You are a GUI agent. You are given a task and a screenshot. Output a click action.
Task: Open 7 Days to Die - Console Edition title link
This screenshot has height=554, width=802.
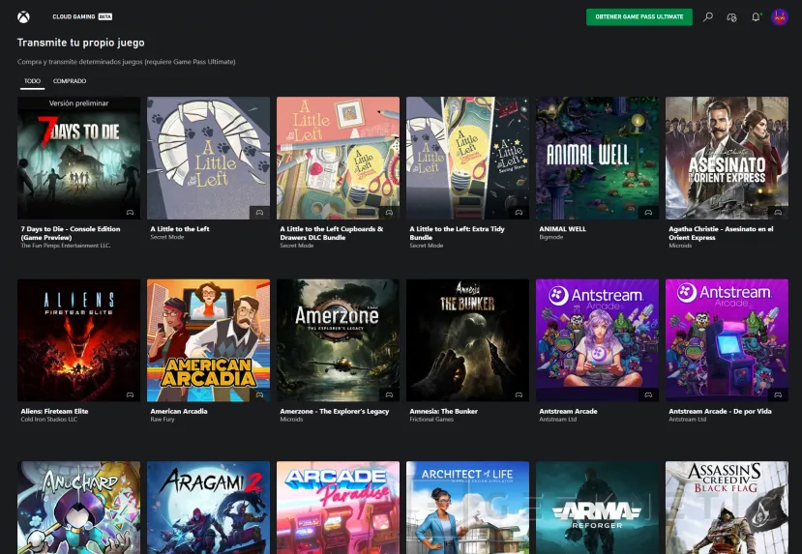(71, 233)
